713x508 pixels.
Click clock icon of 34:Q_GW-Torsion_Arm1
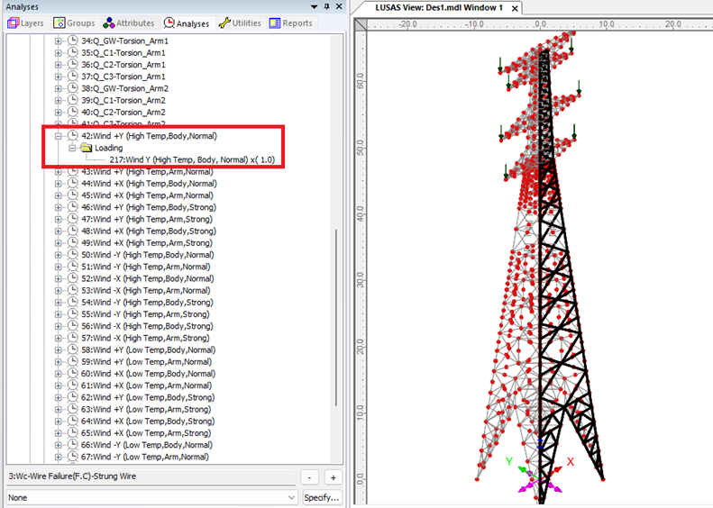(x=73, y=41)
